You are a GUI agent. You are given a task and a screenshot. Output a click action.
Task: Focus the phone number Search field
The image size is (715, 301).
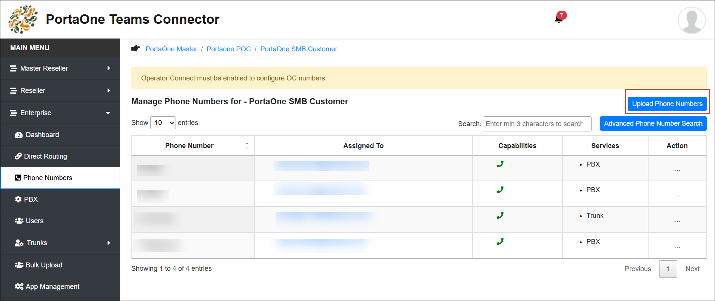coord(537,124)
